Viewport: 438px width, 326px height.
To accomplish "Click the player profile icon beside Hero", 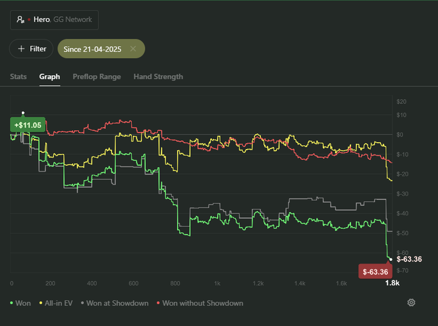I will coord(21,20).
